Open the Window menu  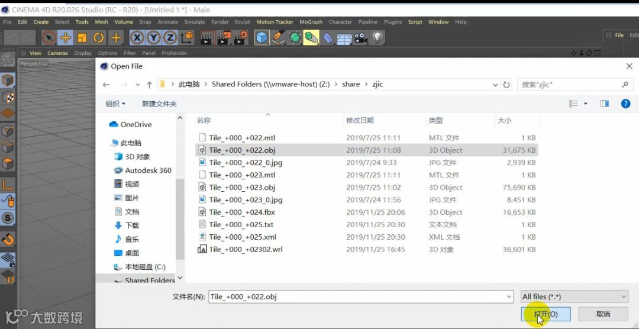[438, 22]
